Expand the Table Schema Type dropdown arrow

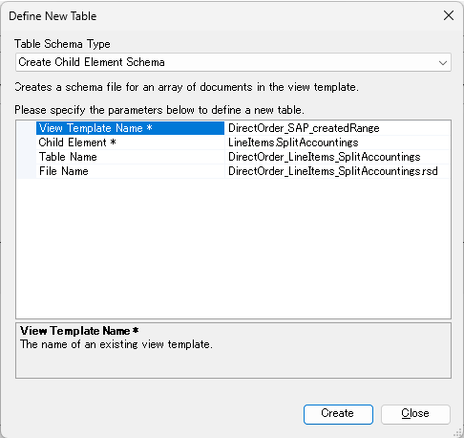coord(443,62)
